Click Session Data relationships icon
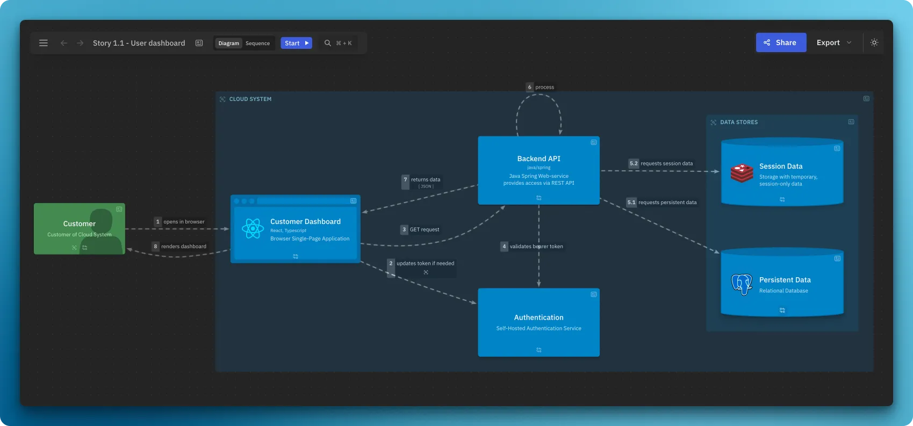Screen dimensions: 913x426 pos(782,199)
